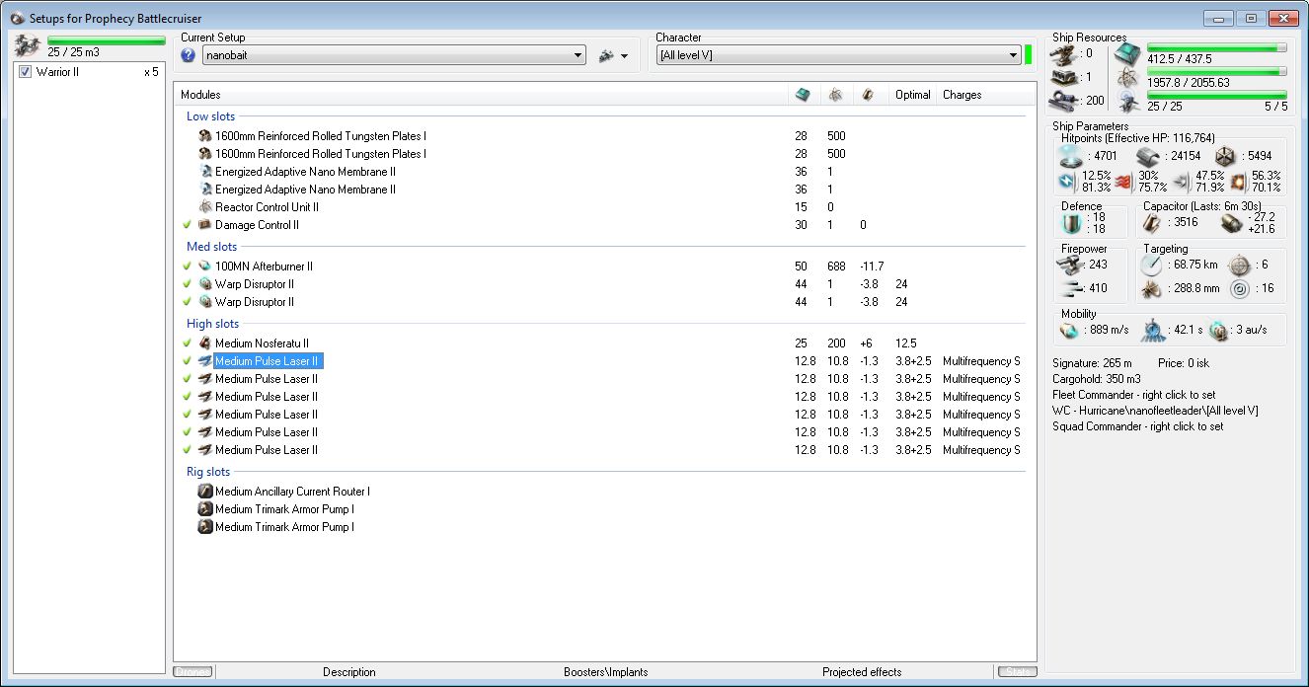The width and height of the screenshot is (1309, 687).
Task: Collapse the Rig slots section header
Action: 208,472
